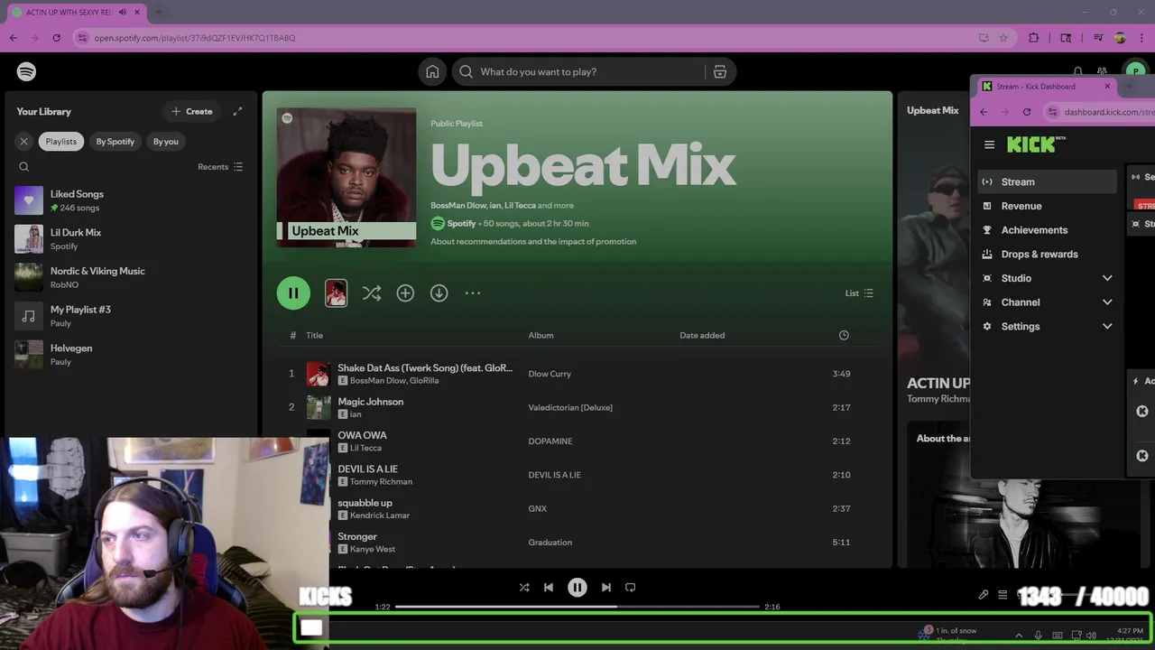Open Lil Durk Mix playlist

pyautogui.click(x=131, y=239)
